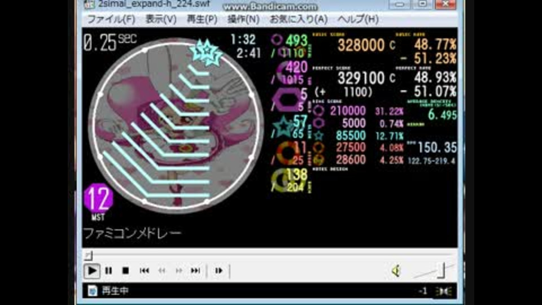Click the orange break ring icon beside 11

[x=286, y=152]
